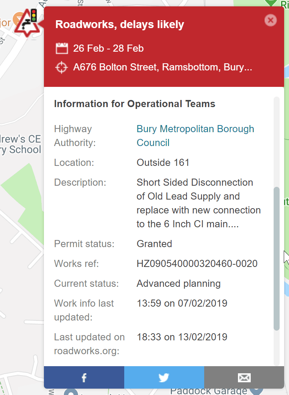This screenshot has width=289, height=395.
Task: Click the Paddock Garage map pin
Action: click(x=257, y=390)
